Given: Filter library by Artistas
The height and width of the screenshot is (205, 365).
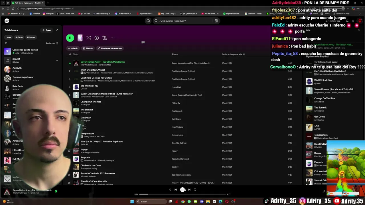Looking at the screenshot, I should 19,37.
